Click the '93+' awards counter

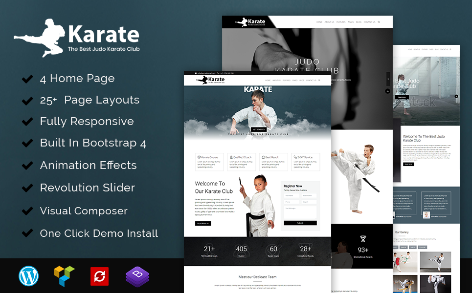tap(363, 250)
